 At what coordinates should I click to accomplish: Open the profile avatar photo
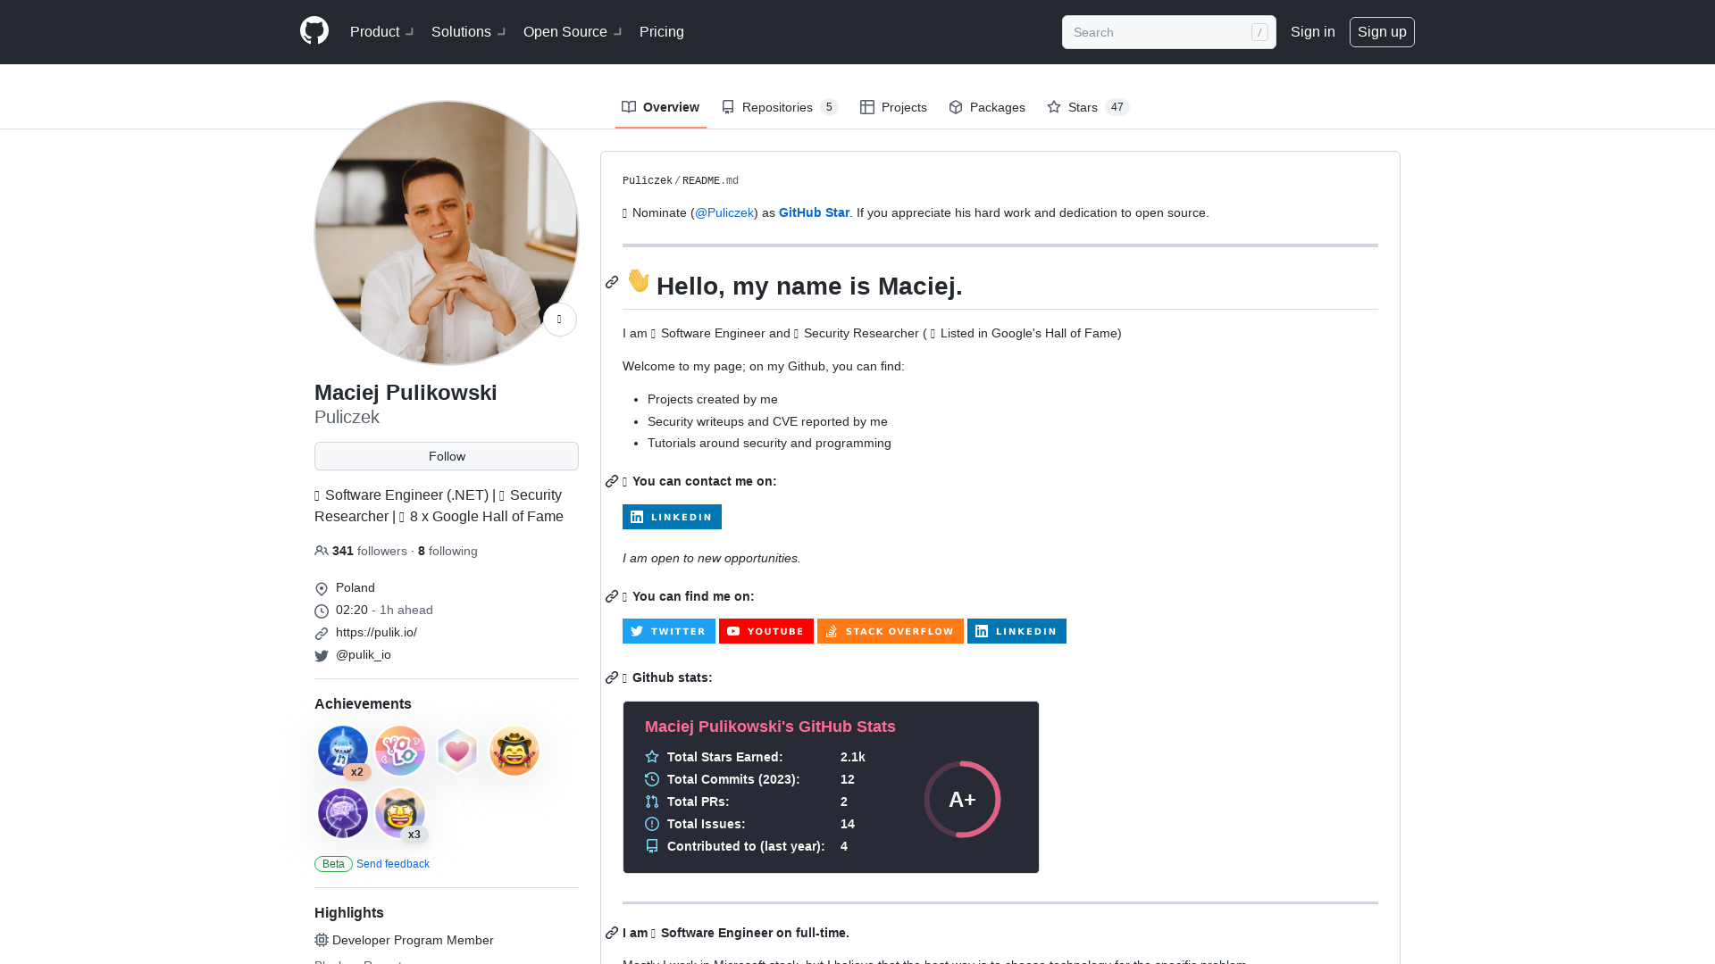447,233
